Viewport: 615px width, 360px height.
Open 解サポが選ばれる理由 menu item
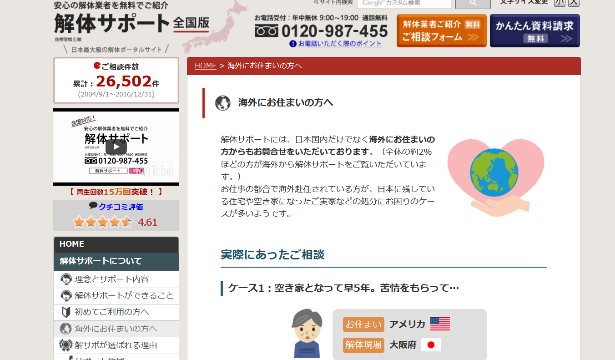(116, 345)
